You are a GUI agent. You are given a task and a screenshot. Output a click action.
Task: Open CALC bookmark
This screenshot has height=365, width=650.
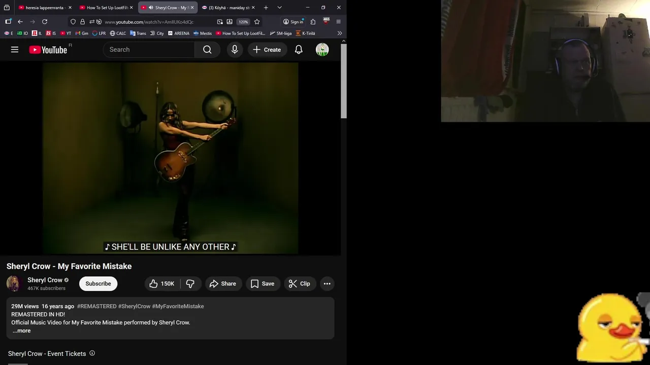click(x=118, y=33)
